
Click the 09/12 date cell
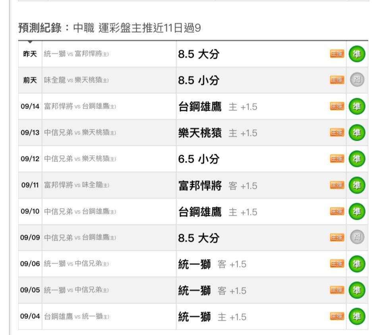pos(30,159)
